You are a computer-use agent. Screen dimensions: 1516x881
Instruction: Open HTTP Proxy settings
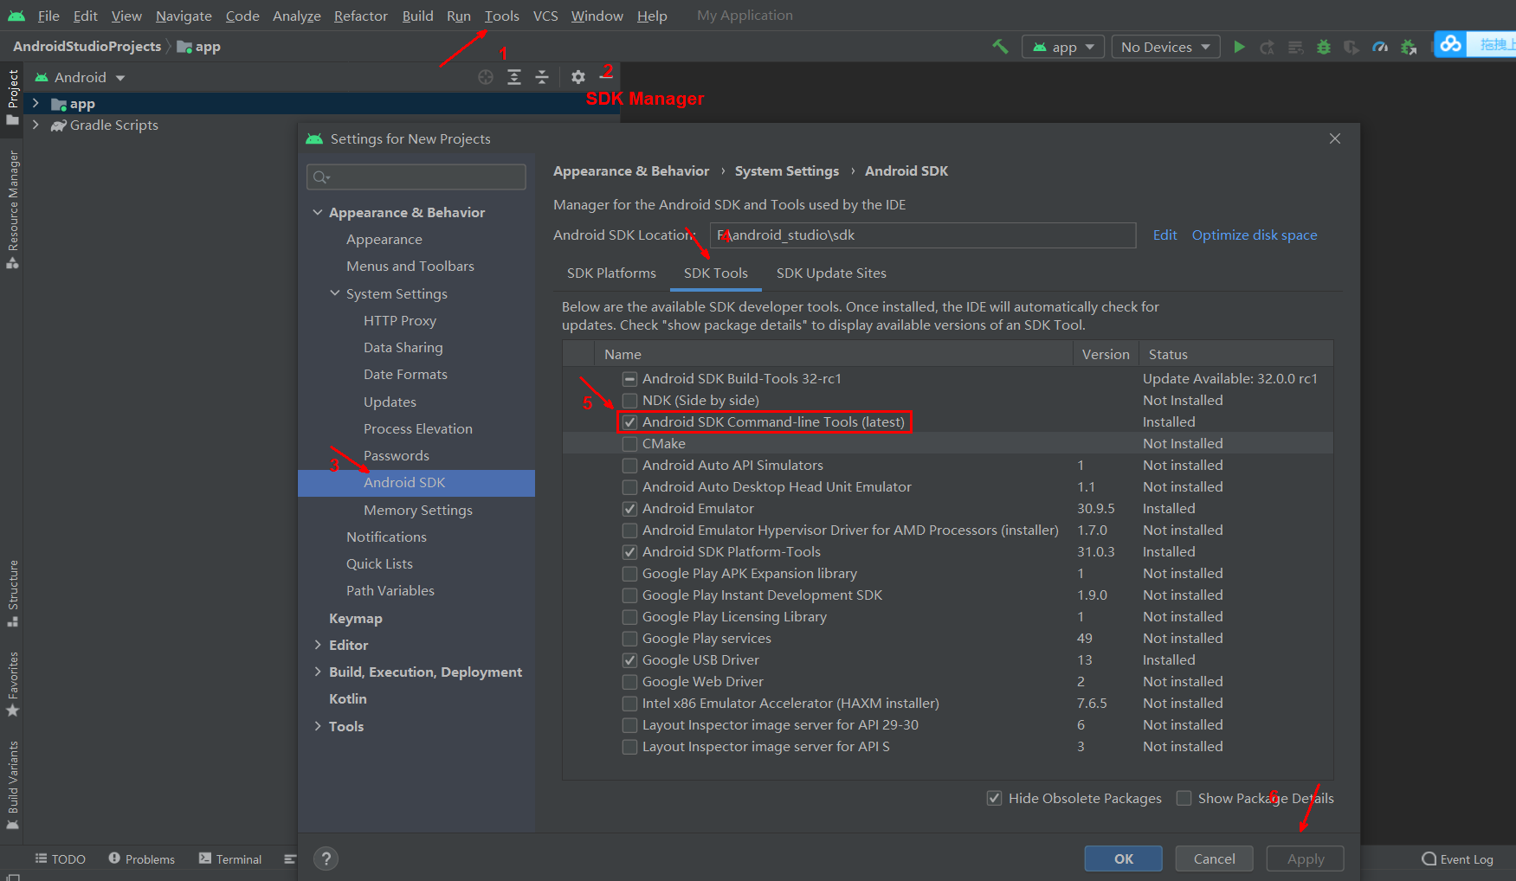tap(400, 321)
